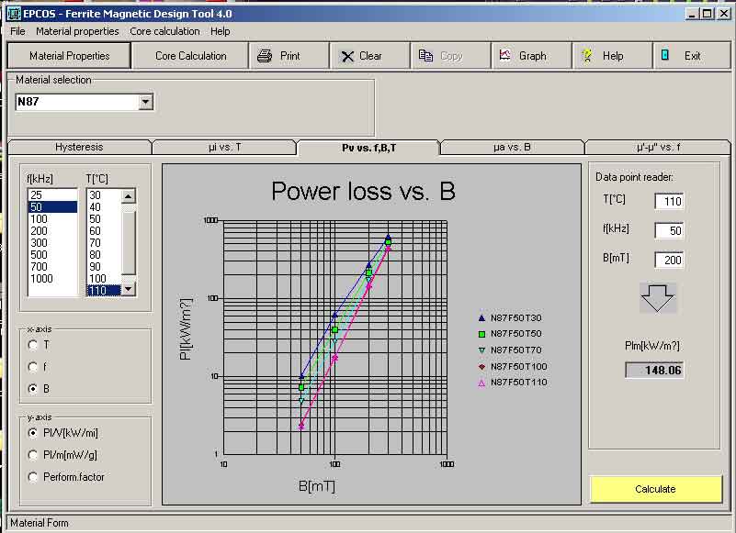Viewport: 736px width, 533px height.
Task: Select 100 in the f[kHz] list
Action: 52,219
